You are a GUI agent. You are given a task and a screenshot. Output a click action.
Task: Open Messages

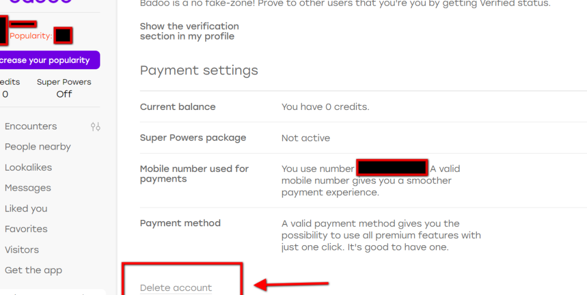28,188
